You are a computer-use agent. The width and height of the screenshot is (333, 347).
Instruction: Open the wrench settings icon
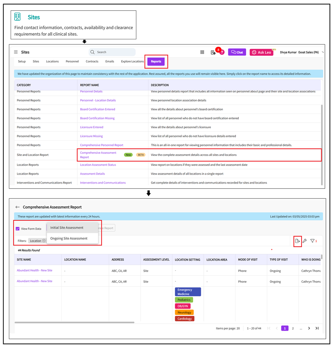[304, 241]
